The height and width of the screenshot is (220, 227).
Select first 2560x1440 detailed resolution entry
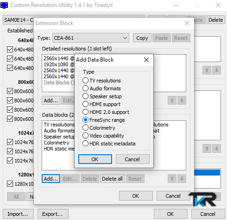[x=59, y=58]
